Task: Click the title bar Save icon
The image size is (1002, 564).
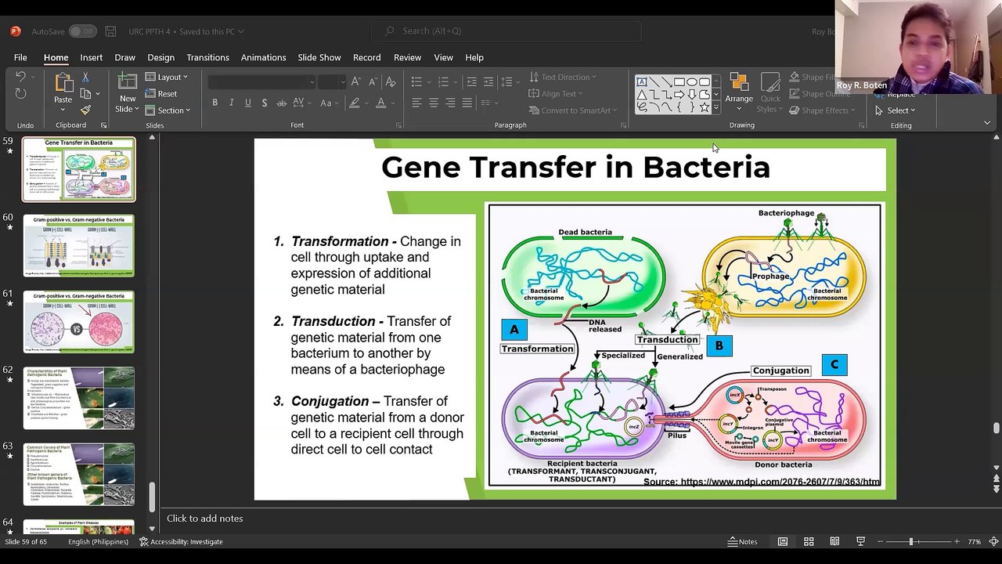Action: [110, 31]
